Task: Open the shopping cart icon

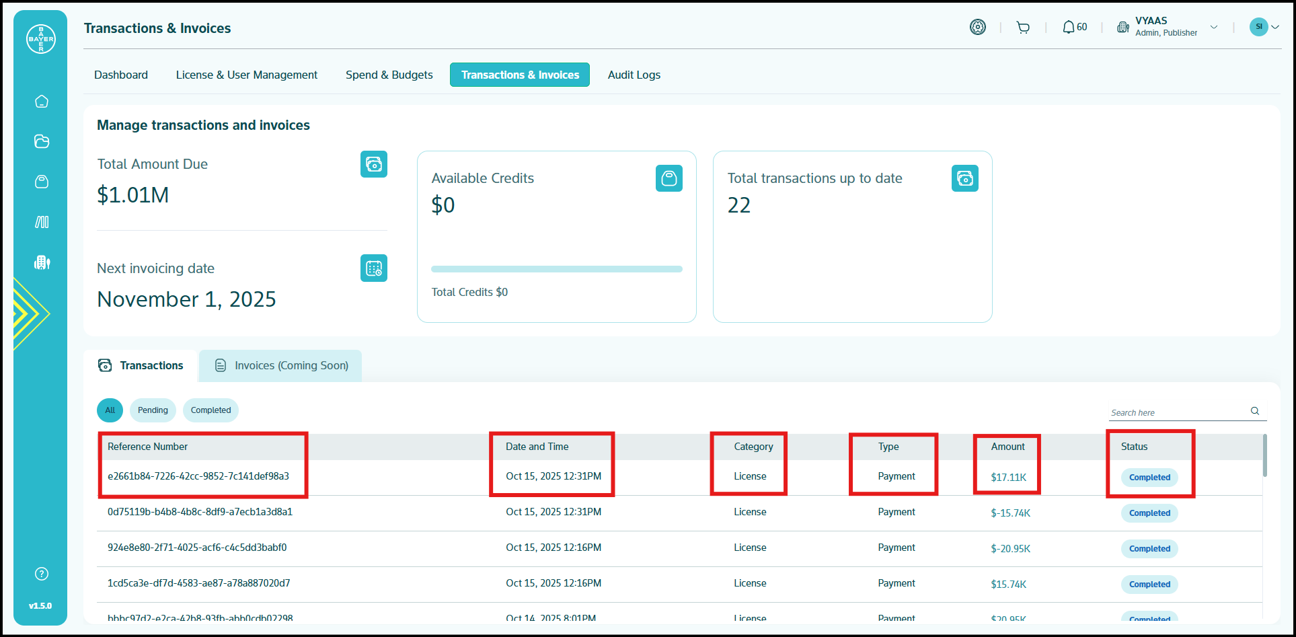Action: [x=1023, y=28]
